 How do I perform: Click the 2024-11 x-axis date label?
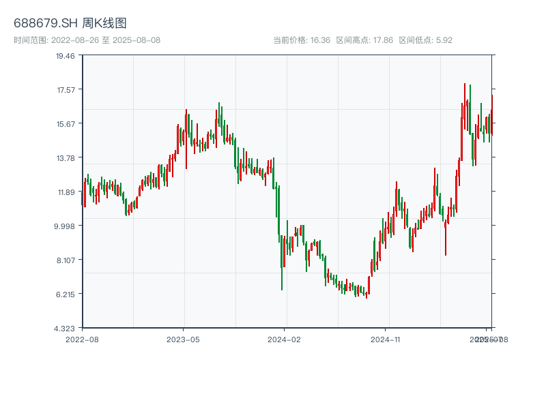pos(386,339)
